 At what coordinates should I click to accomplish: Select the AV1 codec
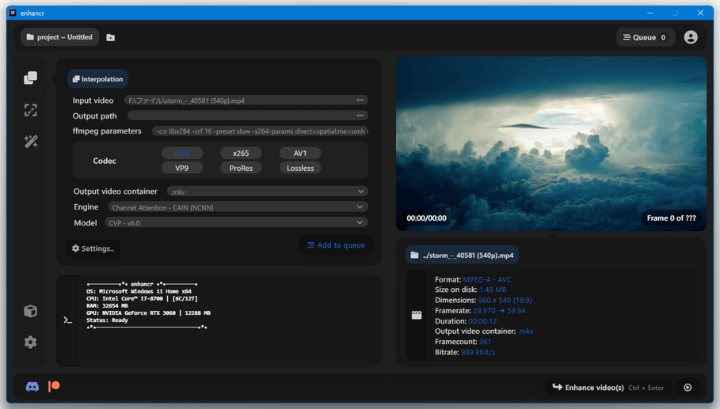[x=300, y=153]
